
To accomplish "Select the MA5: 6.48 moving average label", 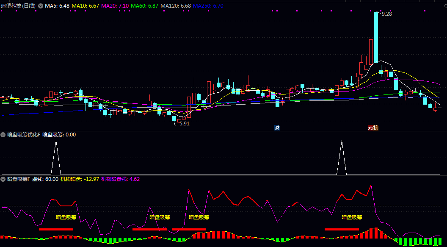I will pos(57,6).
